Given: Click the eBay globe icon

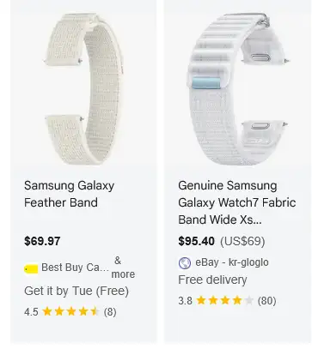Looking at the screenshot, I should [x=185, y=263].
